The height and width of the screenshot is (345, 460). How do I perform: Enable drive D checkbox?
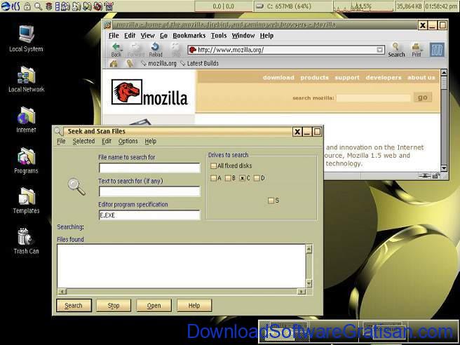[x=257, y=178]
